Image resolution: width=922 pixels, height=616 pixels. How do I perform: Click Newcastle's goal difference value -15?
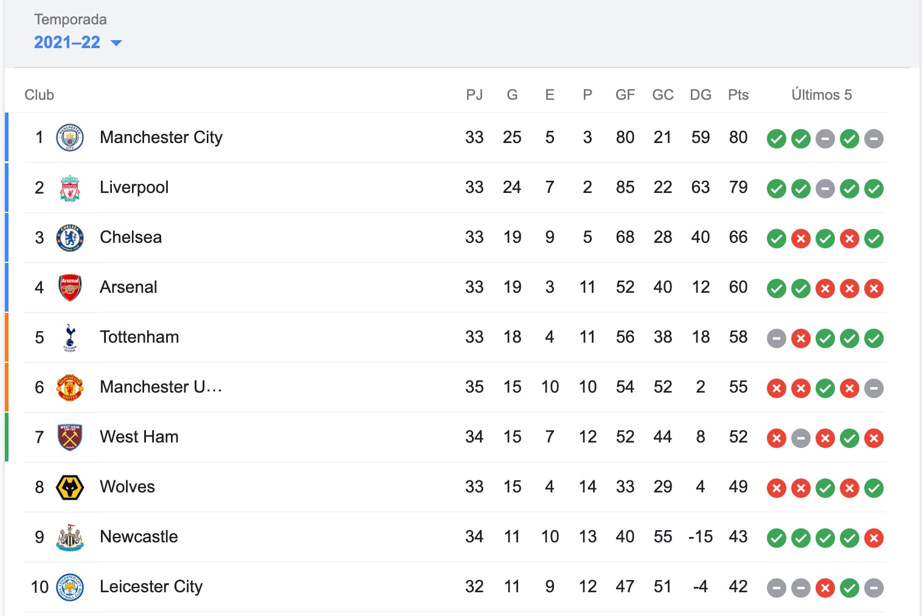701,537
